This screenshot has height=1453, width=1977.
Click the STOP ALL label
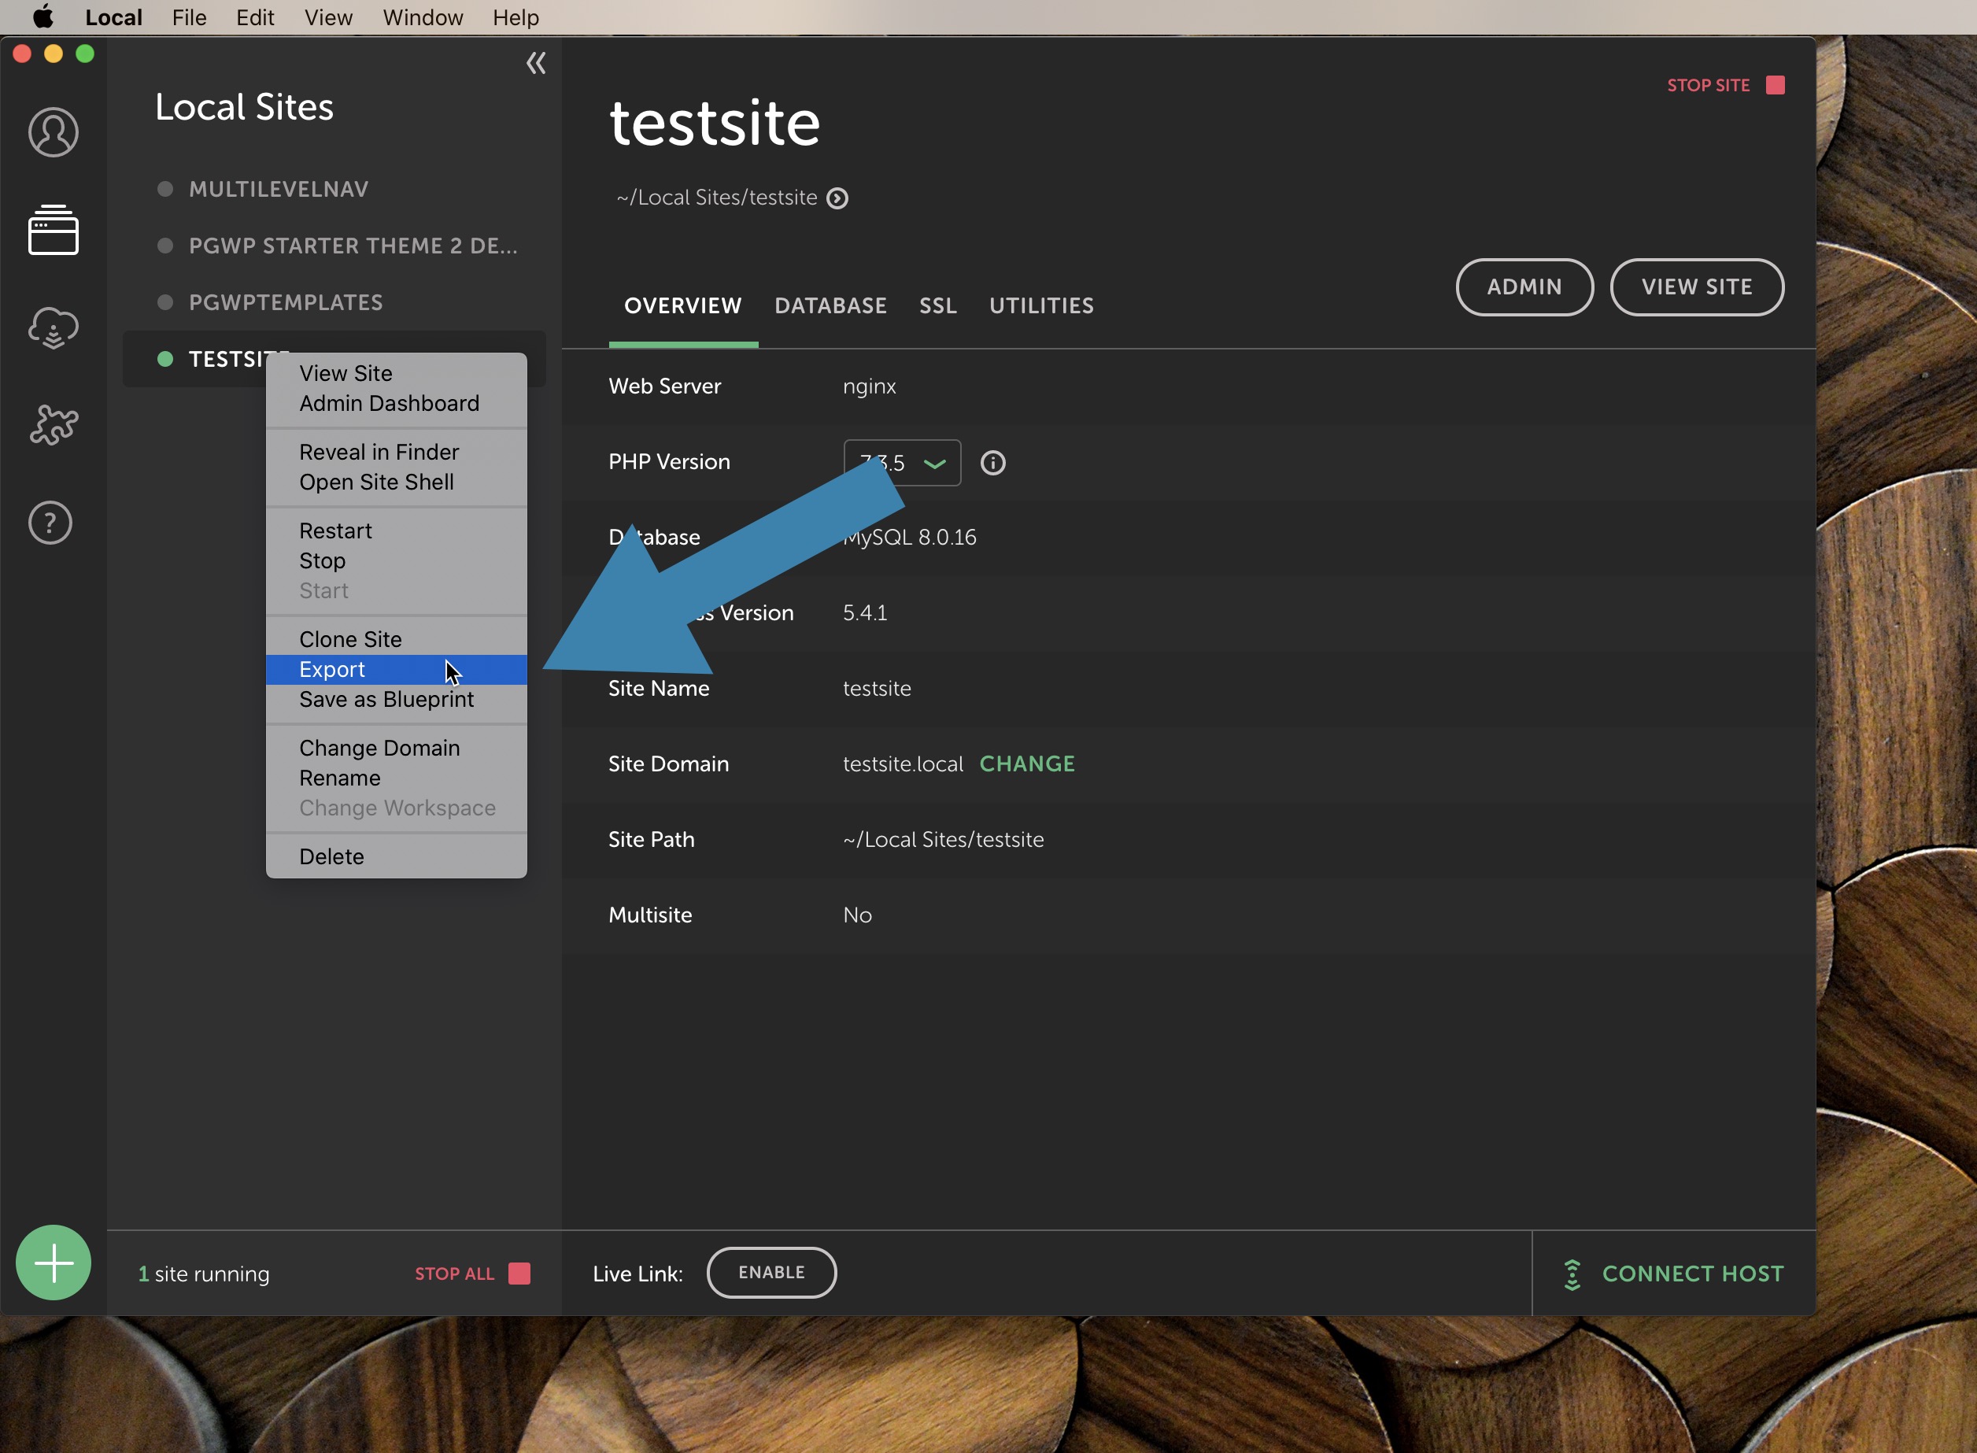point(455,1274)
